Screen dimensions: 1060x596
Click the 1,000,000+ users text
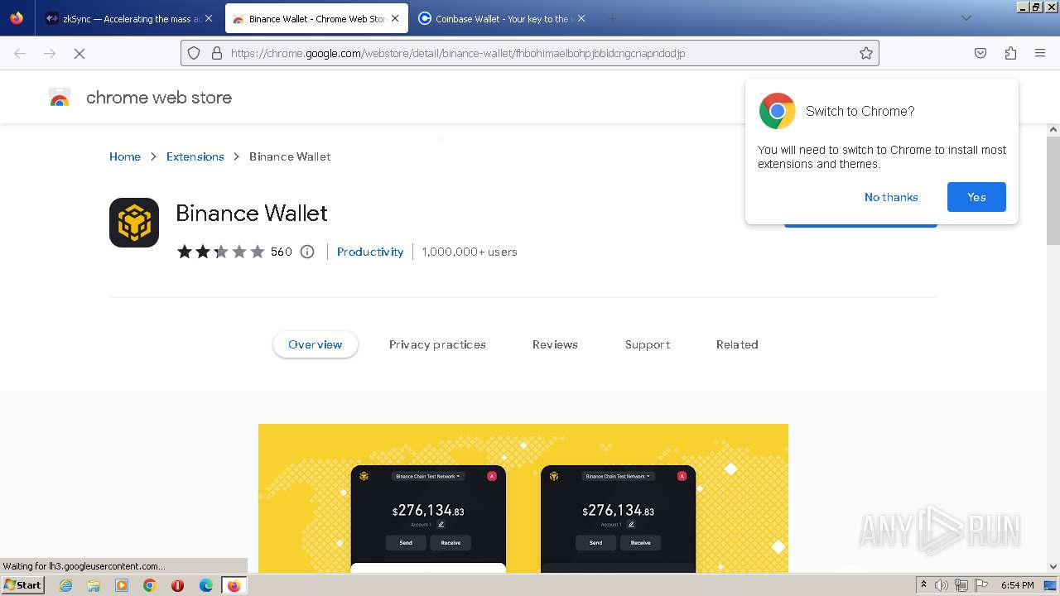470,252
